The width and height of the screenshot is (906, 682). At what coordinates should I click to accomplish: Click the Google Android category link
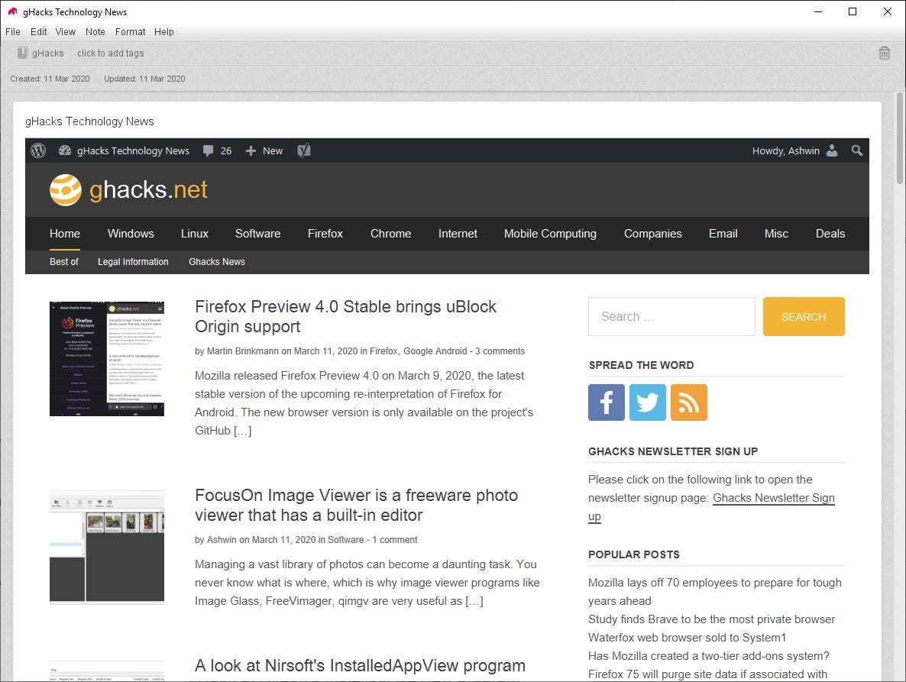click(435, 351)
